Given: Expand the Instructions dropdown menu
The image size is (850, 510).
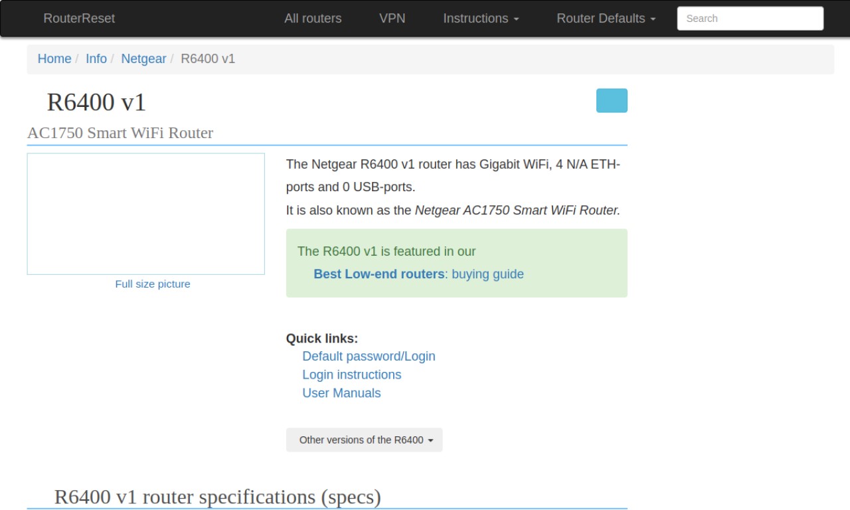Looking at the screenshot, I should [x=481, y=19].
